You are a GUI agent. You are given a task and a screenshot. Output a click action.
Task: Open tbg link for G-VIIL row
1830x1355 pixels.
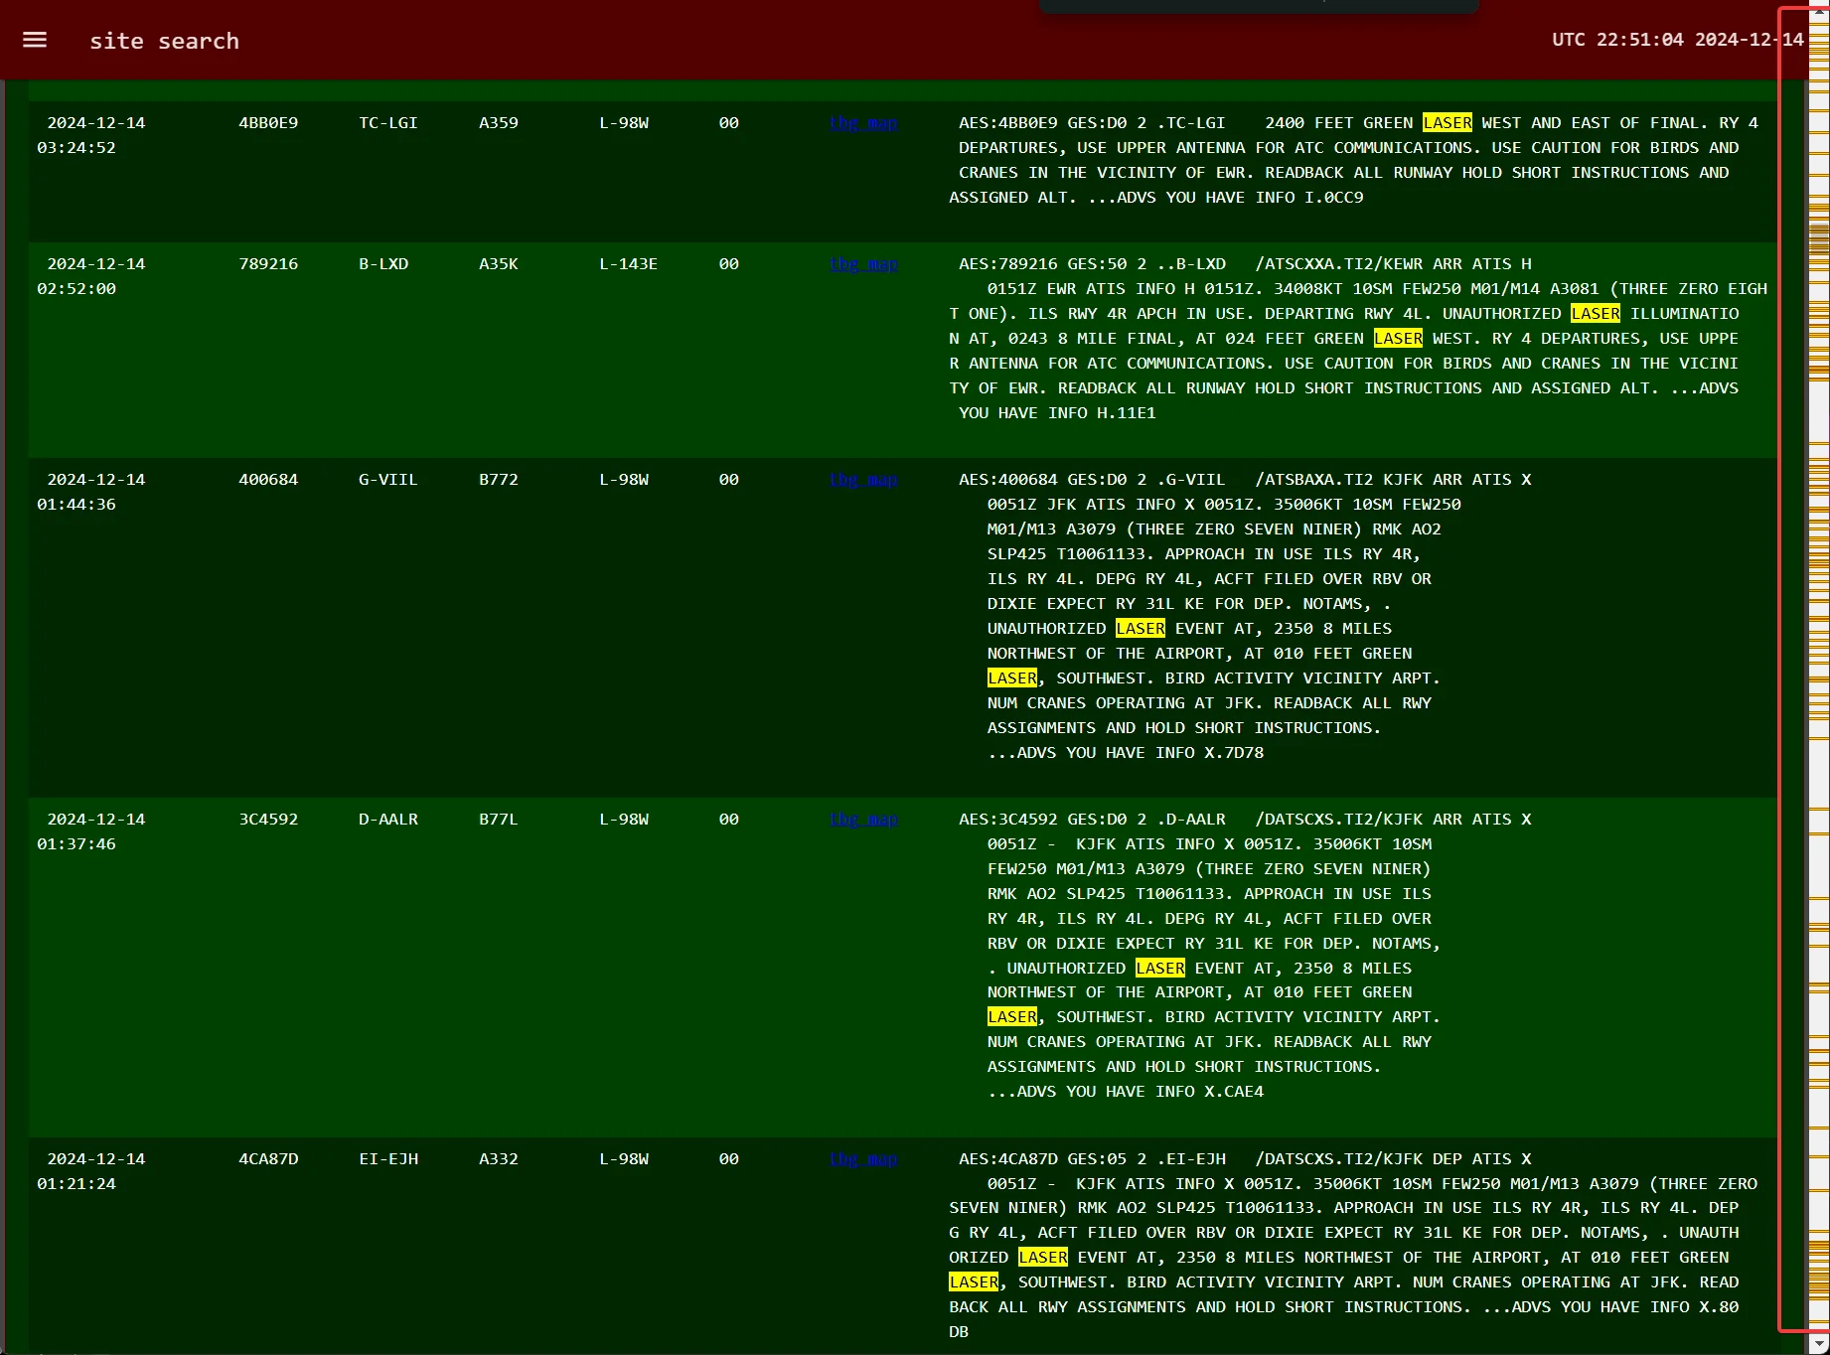click(x=843, y=480)
